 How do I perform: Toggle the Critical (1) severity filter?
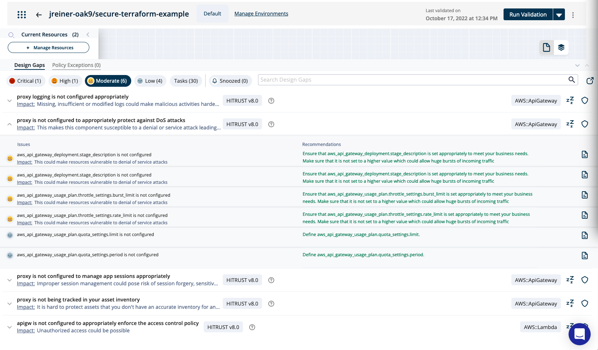click(26, 81)
